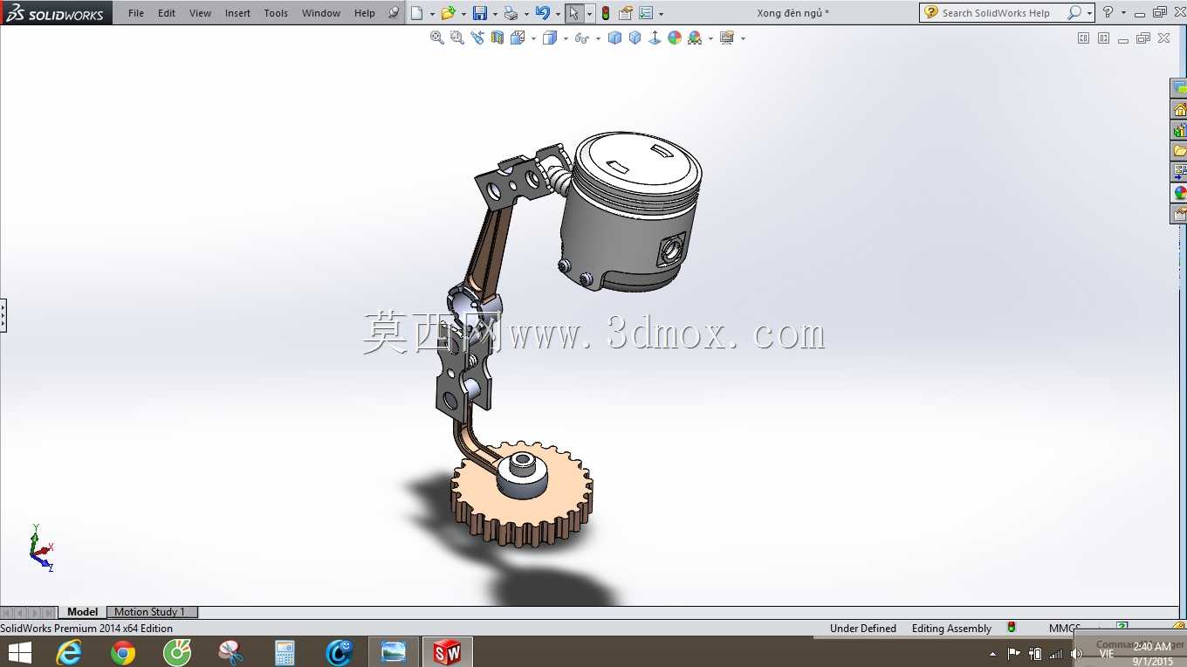The width and height of the screenshot is (1187, 667).
Task: Toggle the Perspective view cube
Action: coord(635,38)
